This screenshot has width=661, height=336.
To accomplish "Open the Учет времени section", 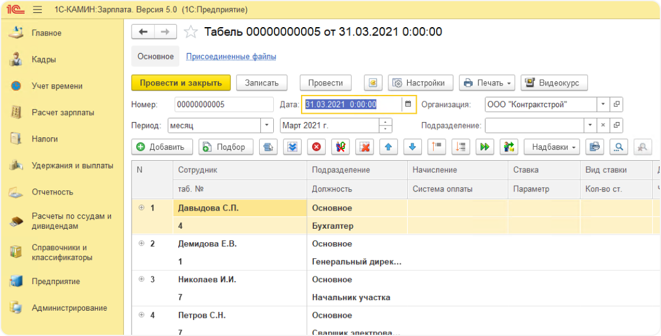I will pyautogui.click(x=57, y=86).
